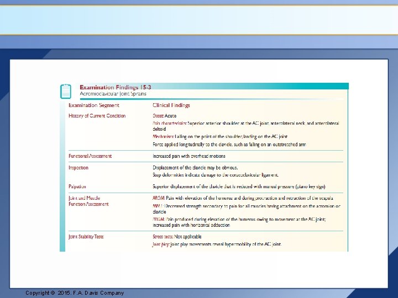Select the 'Inspection' row label
Screen dimensions: 398x298
tap(78, 168)
